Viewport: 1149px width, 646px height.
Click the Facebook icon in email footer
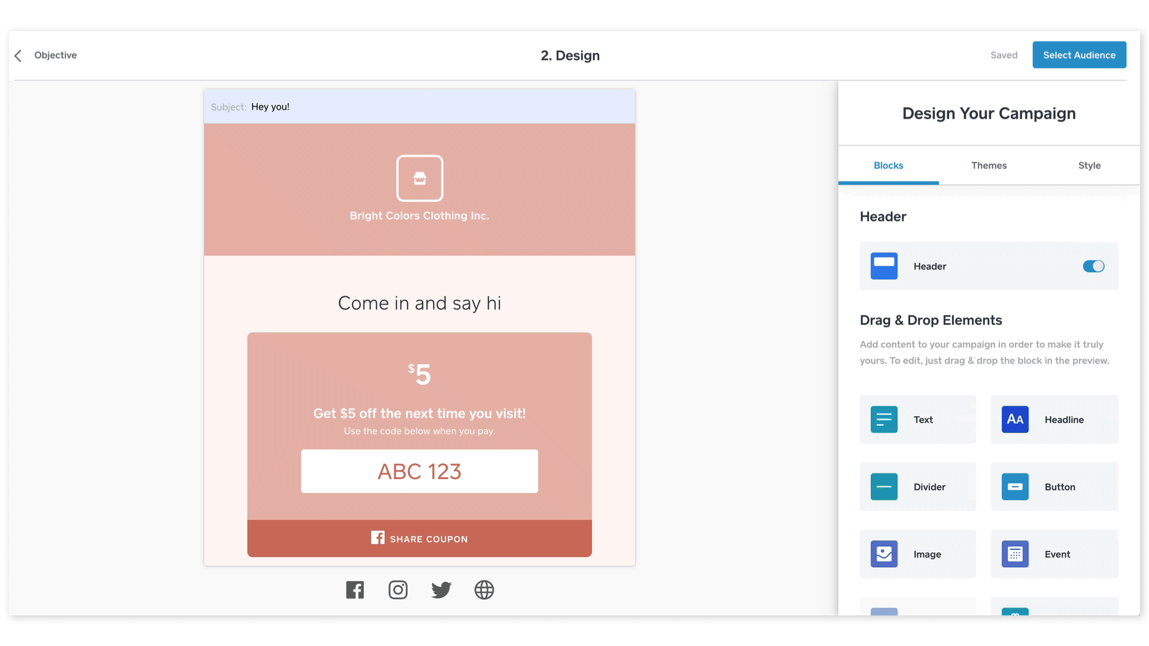[x=355, y=590]
